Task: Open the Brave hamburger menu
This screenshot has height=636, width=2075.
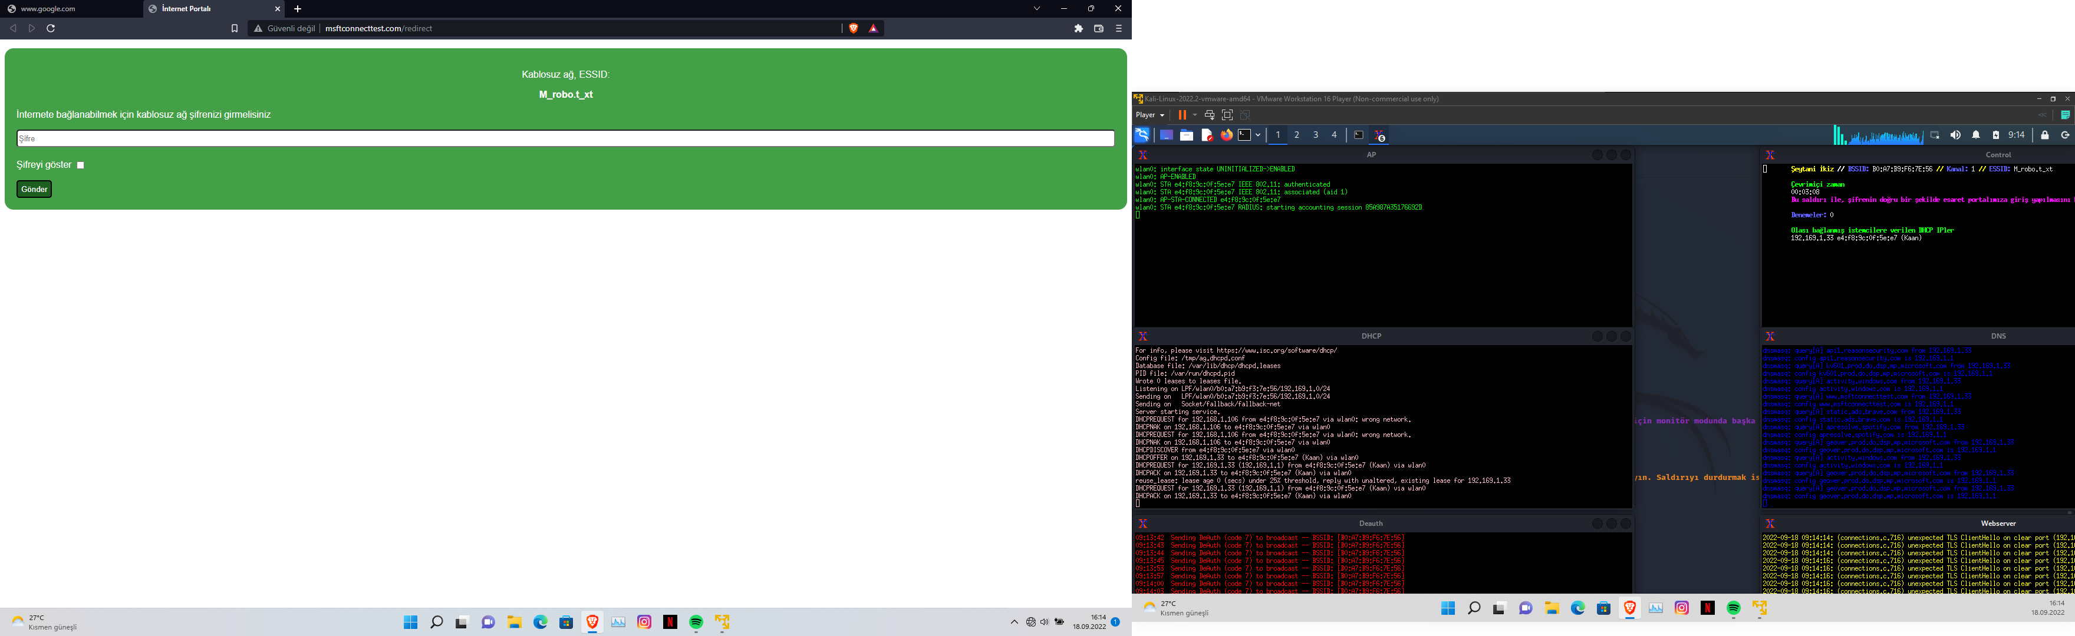Action: [1118, 28]
